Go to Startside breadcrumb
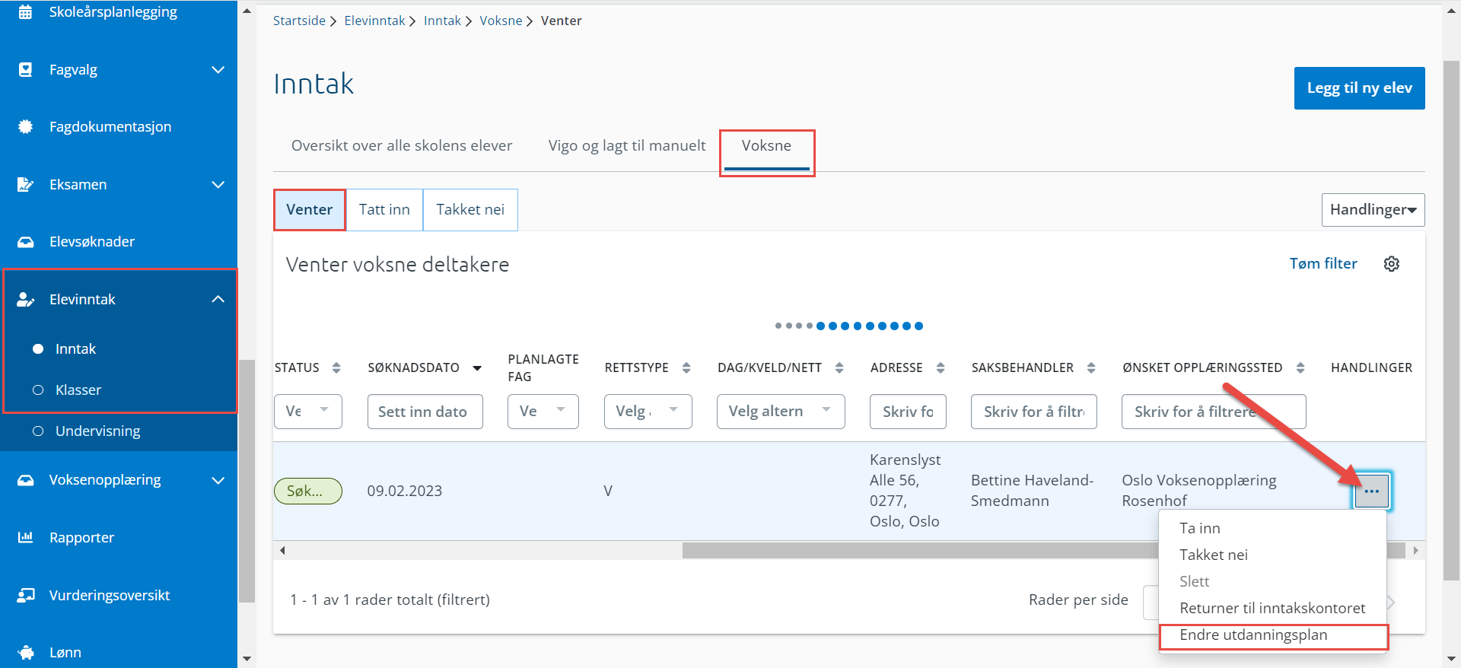1461x668 pixels. [299, 21]
